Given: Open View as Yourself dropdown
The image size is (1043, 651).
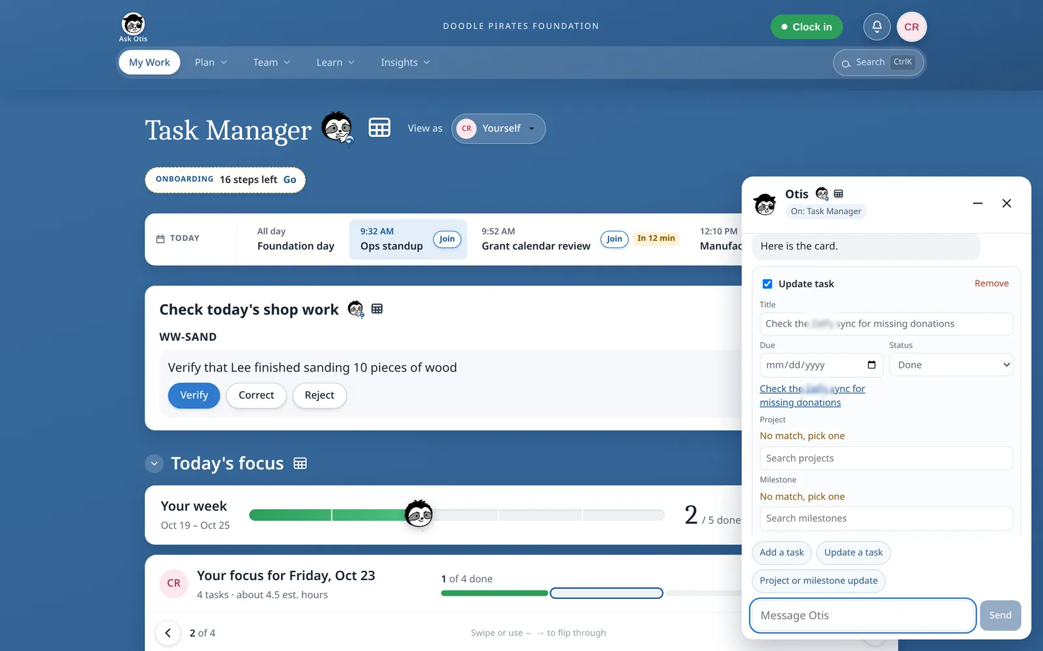Looking at the screenshot, I should pyautogui.click(x=499, y=128).
